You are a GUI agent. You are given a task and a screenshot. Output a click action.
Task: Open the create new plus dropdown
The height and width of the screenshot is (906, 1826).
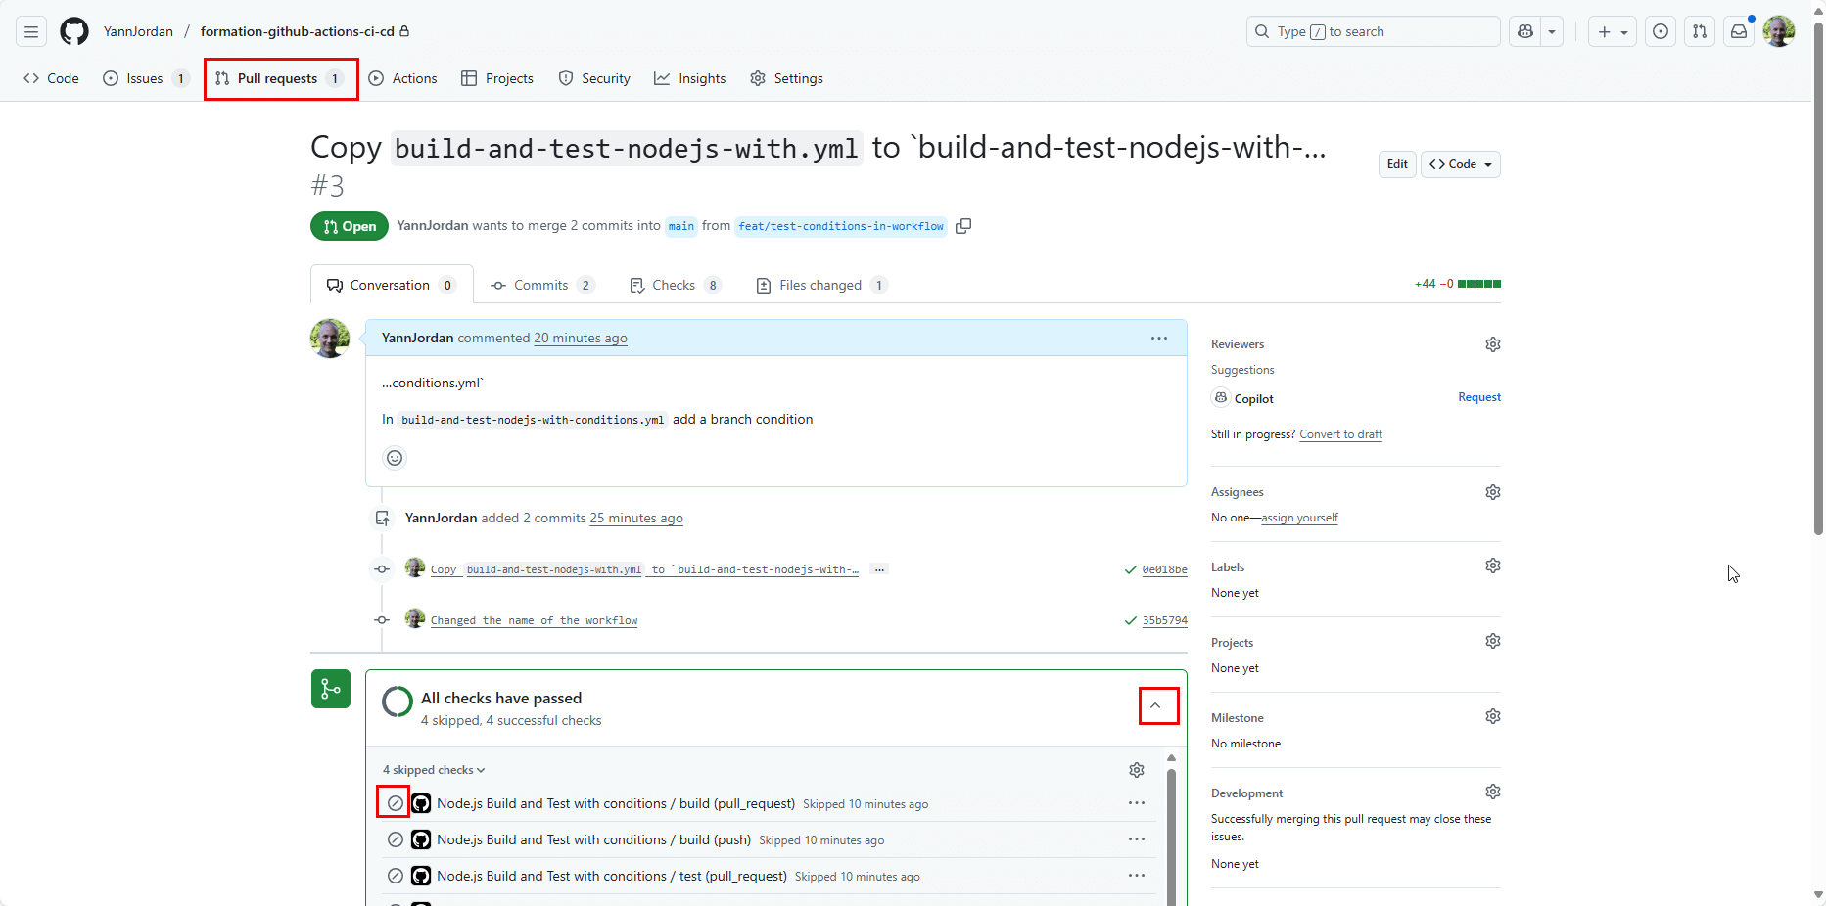click(x=1612, y=31)
